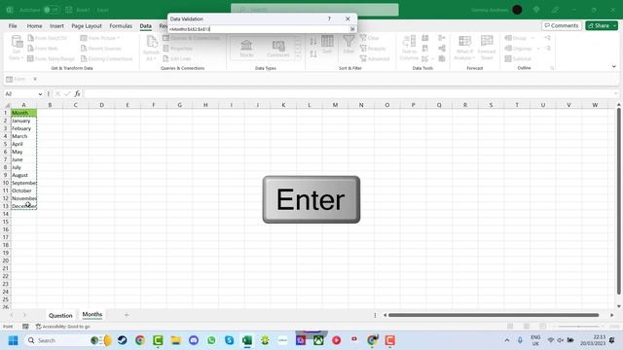
Task: Sort A to Z ascending
Action: [x=313, y=41]
